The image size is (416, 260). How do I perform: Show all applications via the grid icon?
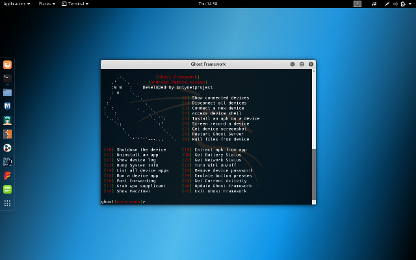point(7,203)
